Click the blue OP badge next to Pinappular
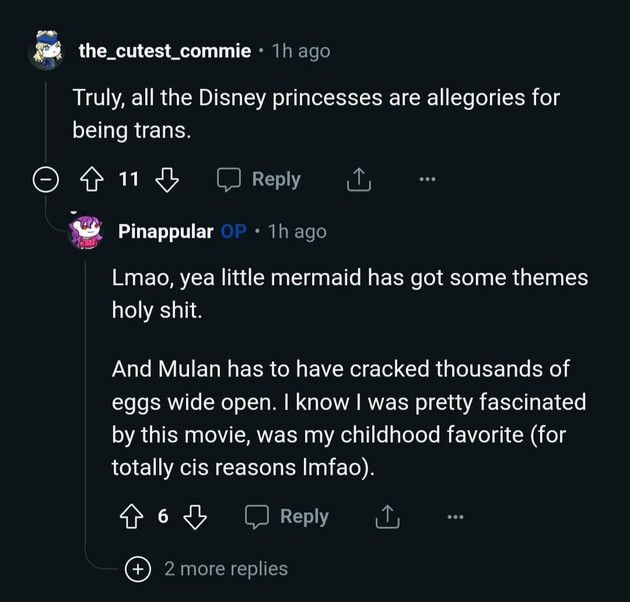Viewport: 630px width, 602px height. click(x=233, y=231)
